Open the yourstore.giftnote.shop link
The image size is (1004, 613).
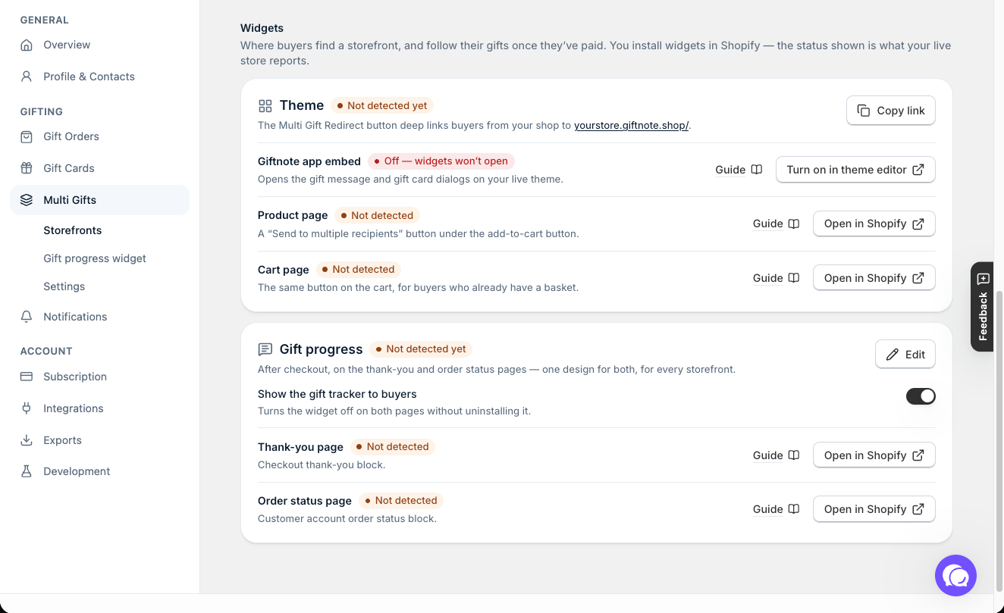point(631,126)
